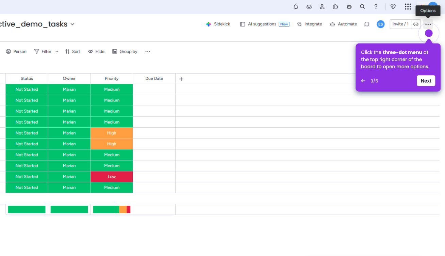Screen dimensions: 445x256
Task: Click the Status column header
Action: click(27, 78)
